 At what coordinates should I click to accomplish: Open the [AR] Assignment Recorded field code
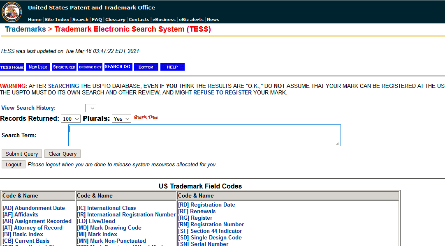click(x=37, y=221)
